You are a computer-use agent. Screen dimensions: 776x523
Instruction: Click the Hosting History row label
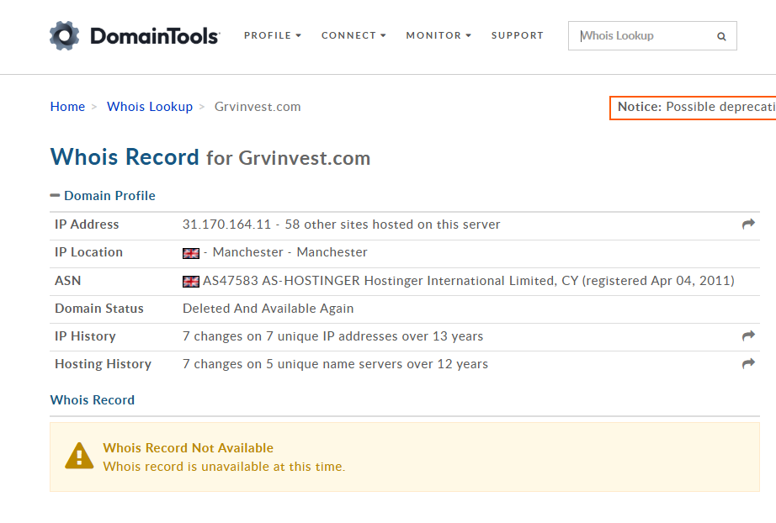[103, 364]
